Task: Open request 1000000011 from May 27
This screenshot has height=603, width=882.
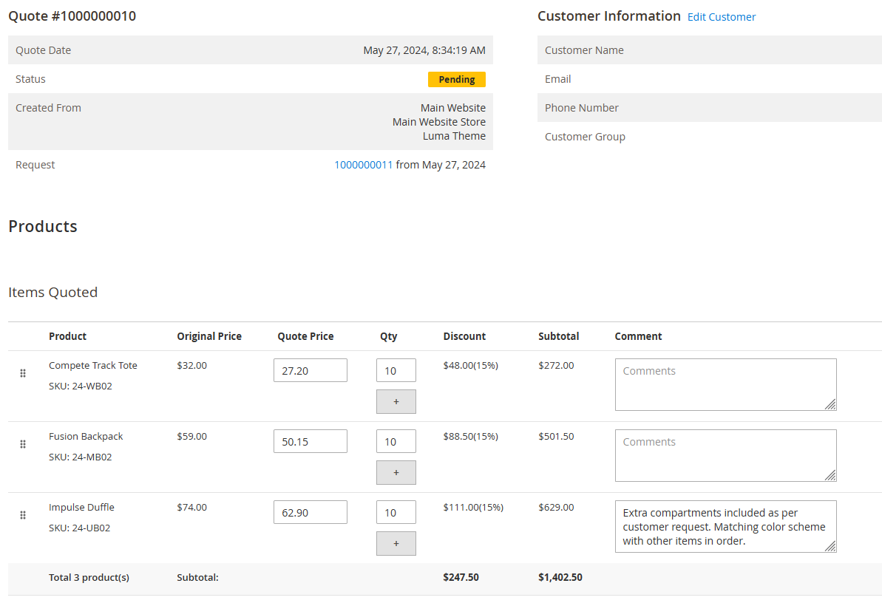Action: (363, 164)
